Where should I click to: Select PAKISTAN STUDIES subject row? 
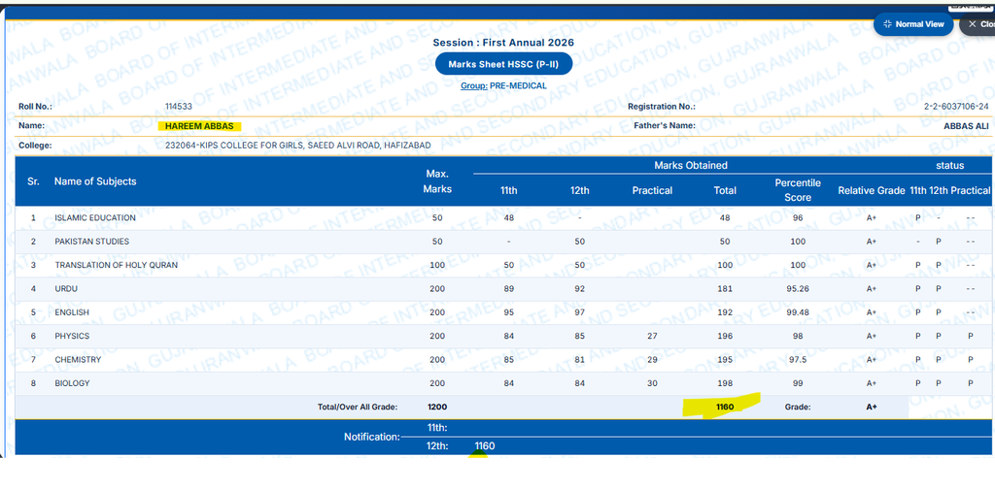click(x=502, y=242)
